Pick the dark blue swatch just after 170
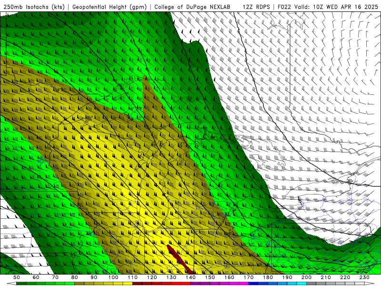The width and height of the screenshot is (381, 286). [x=253, y=284]
